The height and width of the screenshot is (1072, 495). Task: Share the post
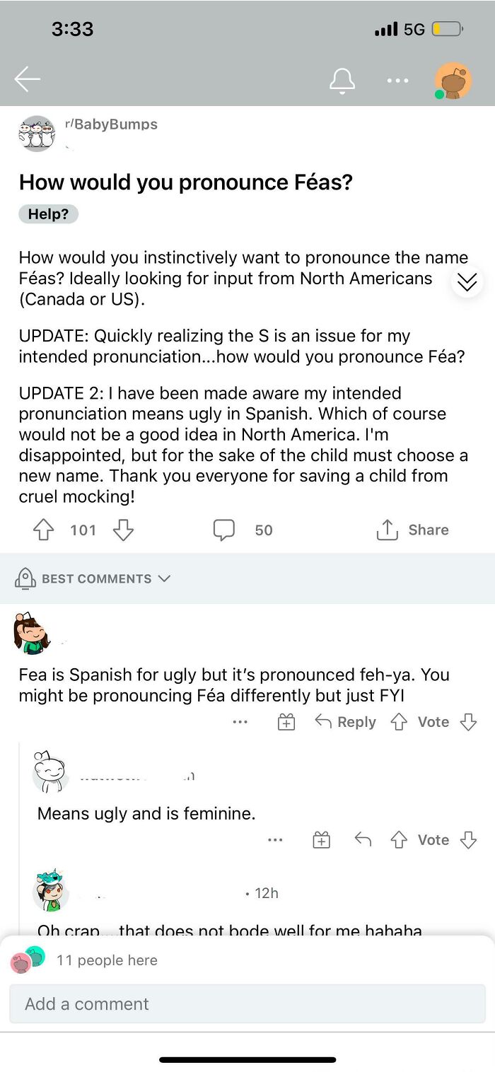(413, 530)
